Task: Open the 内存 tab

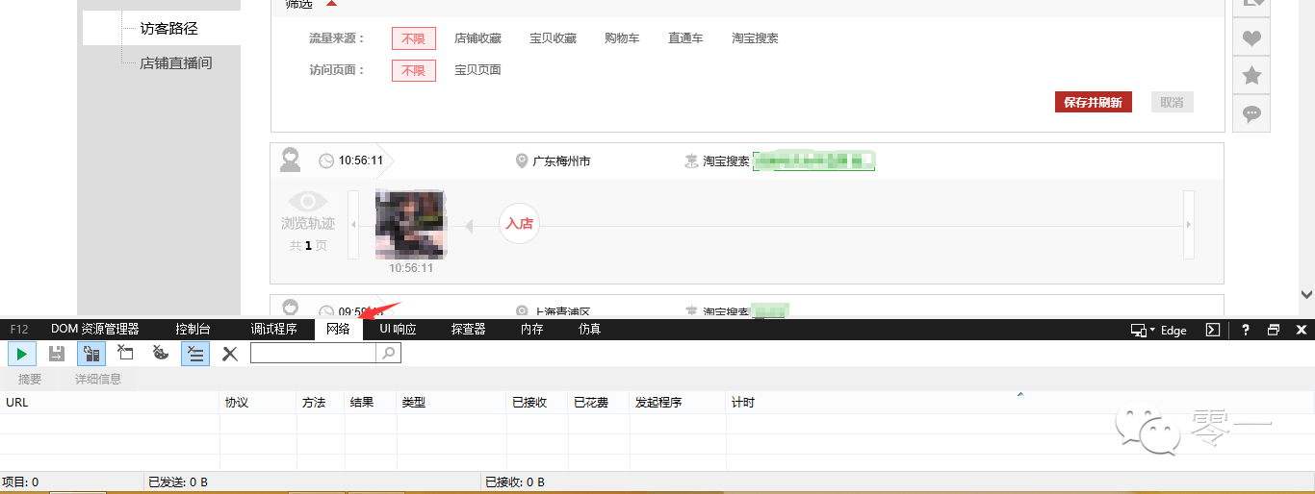Action: point(531,329)
